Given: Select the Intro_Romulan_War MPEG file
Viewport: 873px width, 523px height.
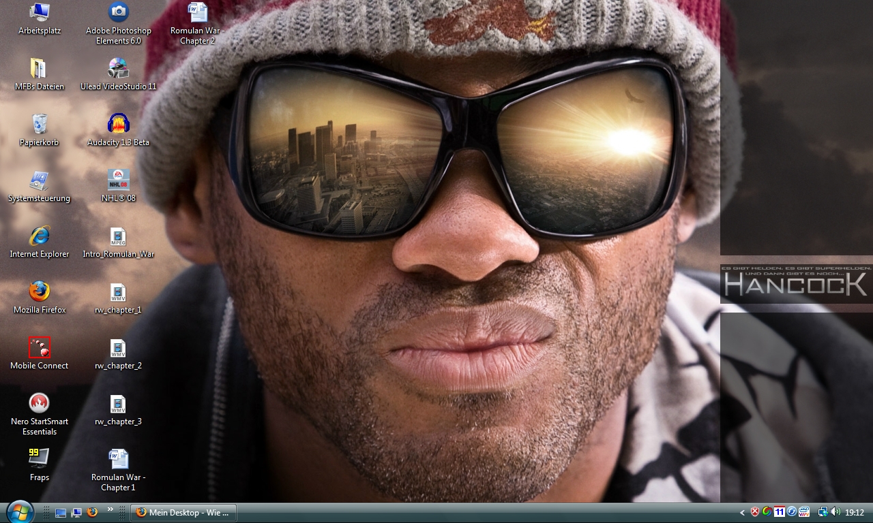Looking at the screenshot, I should (x=118, y=237).
